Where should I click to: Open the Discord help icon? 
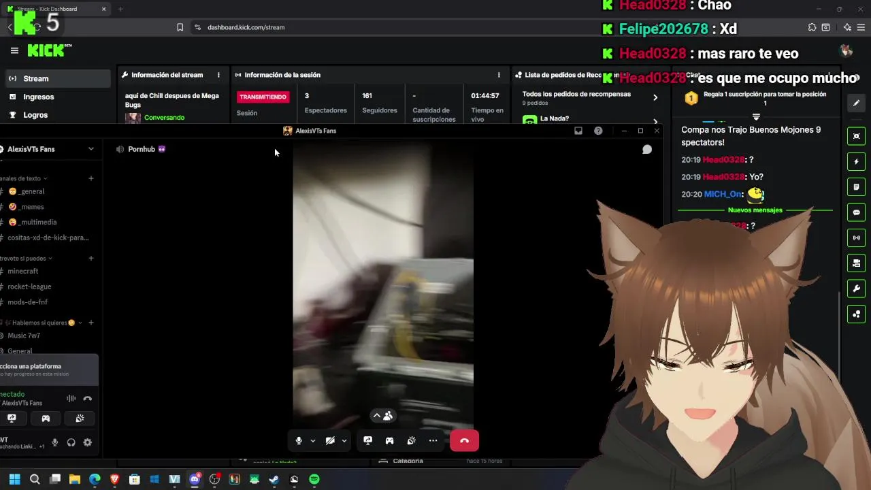tap(598, 131)
